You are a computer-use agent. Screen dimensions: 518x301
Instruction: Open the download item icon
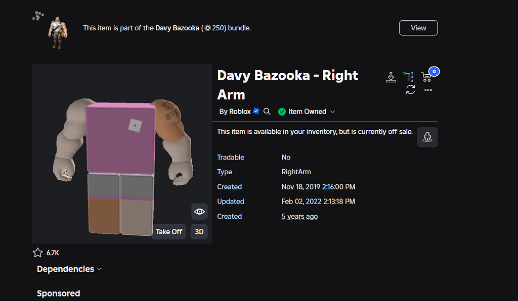391,76
